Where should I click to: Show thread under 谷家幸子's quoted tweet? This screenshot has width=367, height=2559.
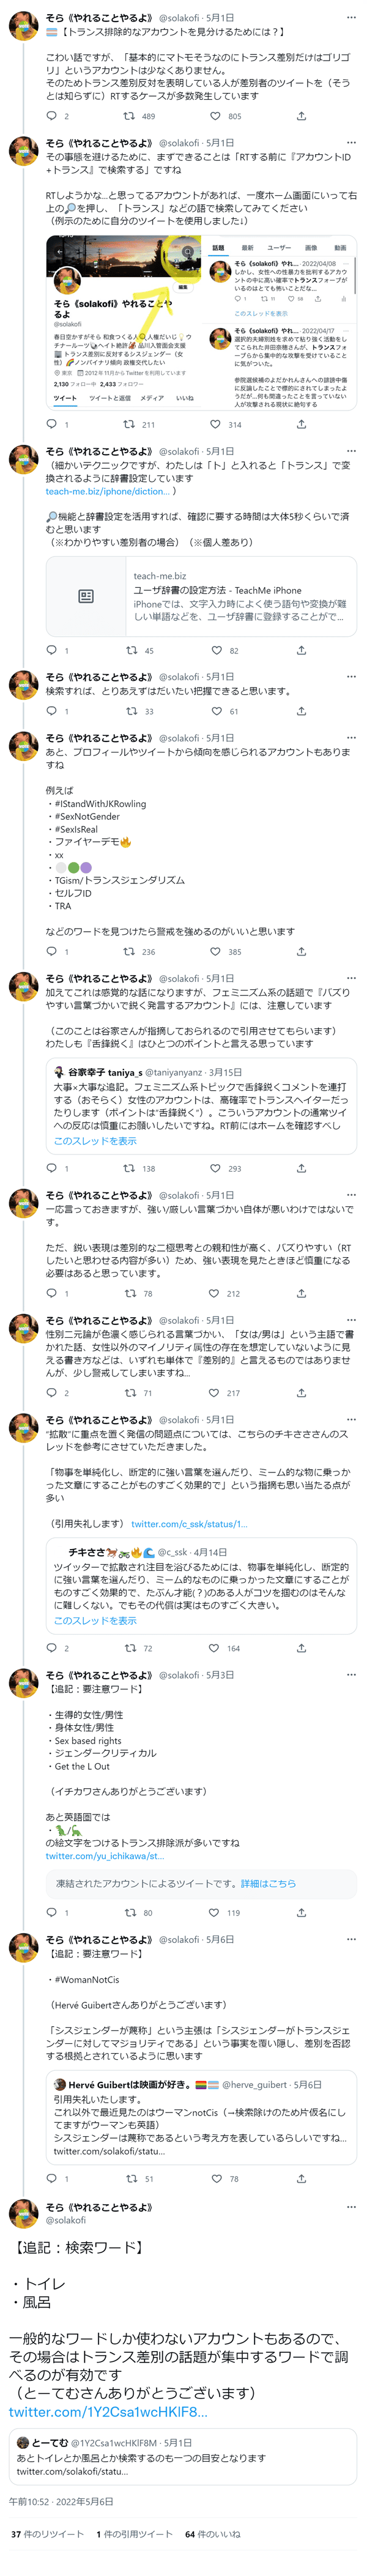tap(95, 1140)
